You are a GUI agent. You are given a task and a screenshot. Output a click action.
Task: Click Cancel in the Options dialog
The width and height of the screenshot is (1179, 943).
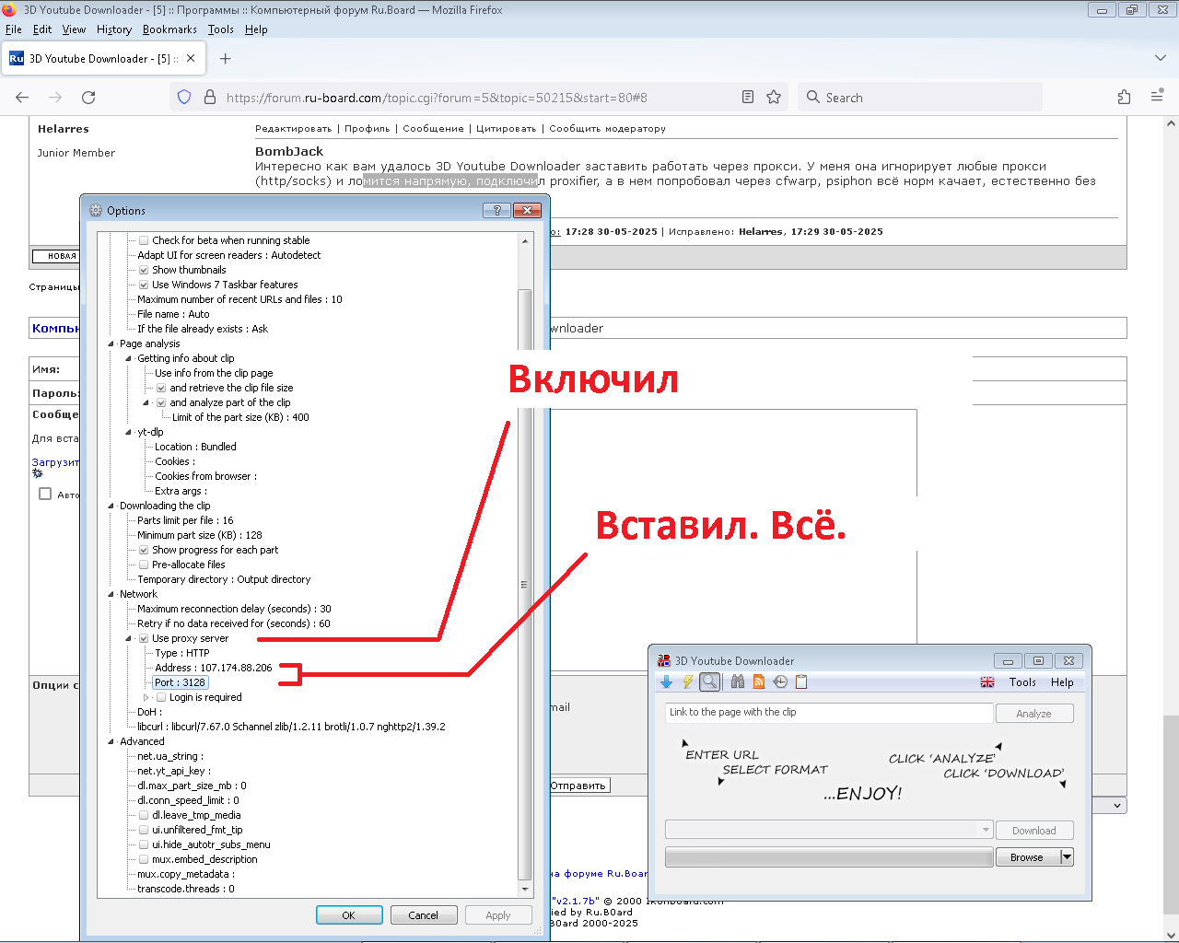coord(423,915)
